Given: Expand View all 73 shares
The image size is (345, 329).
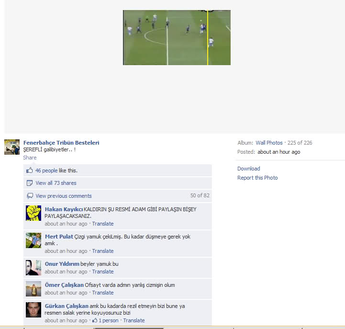Looking at the screenshot, I should 56,183.
